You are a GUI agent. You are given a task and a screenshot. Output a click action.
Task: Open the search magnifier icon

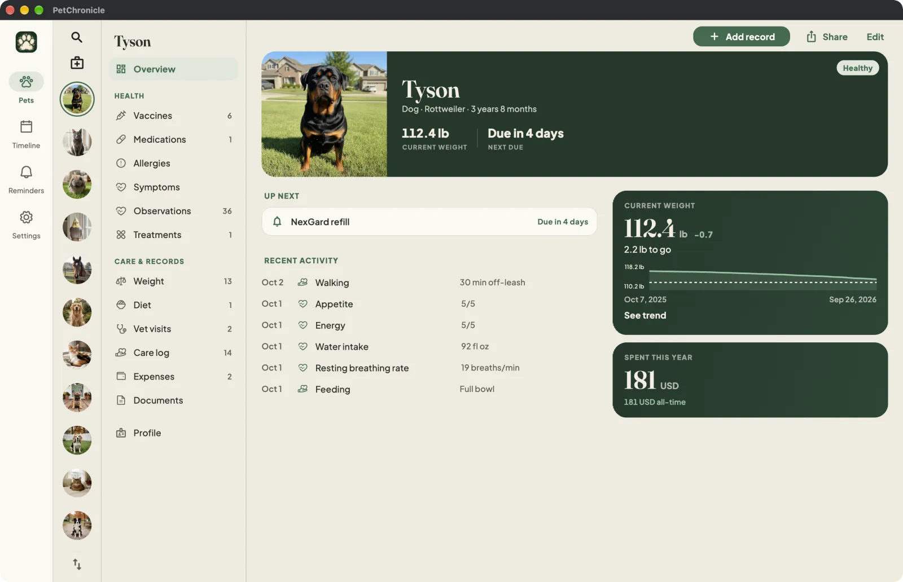[x=77, y=37]
